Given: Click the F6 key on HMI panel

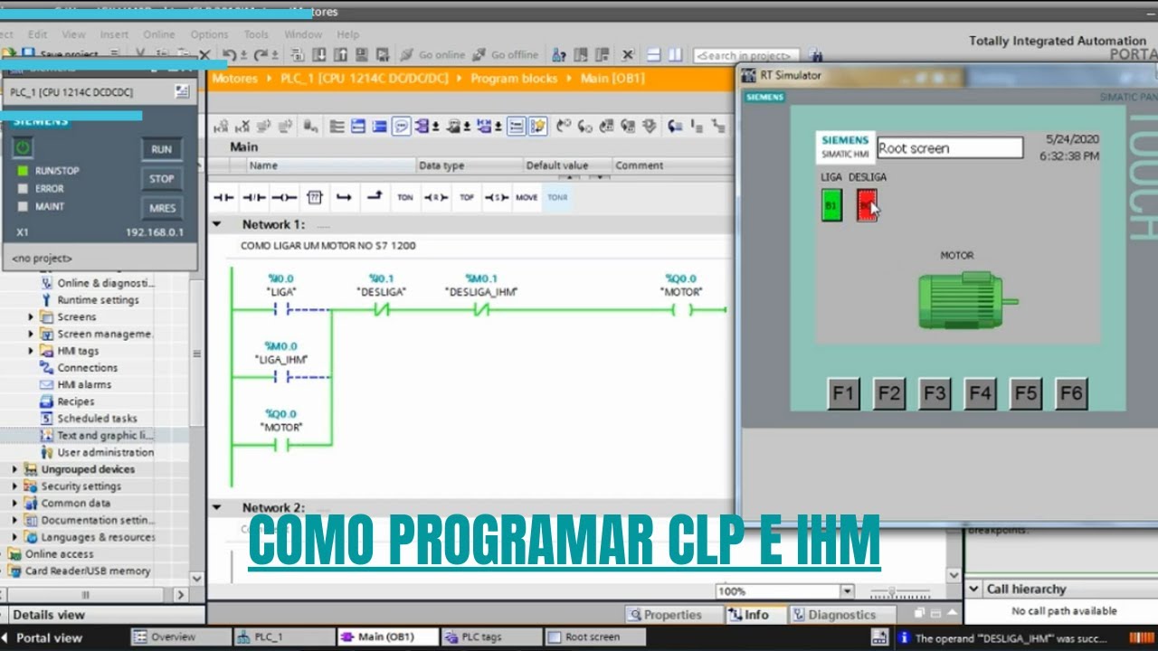Looking at the screenshot, I should [x=1071, y=393].
